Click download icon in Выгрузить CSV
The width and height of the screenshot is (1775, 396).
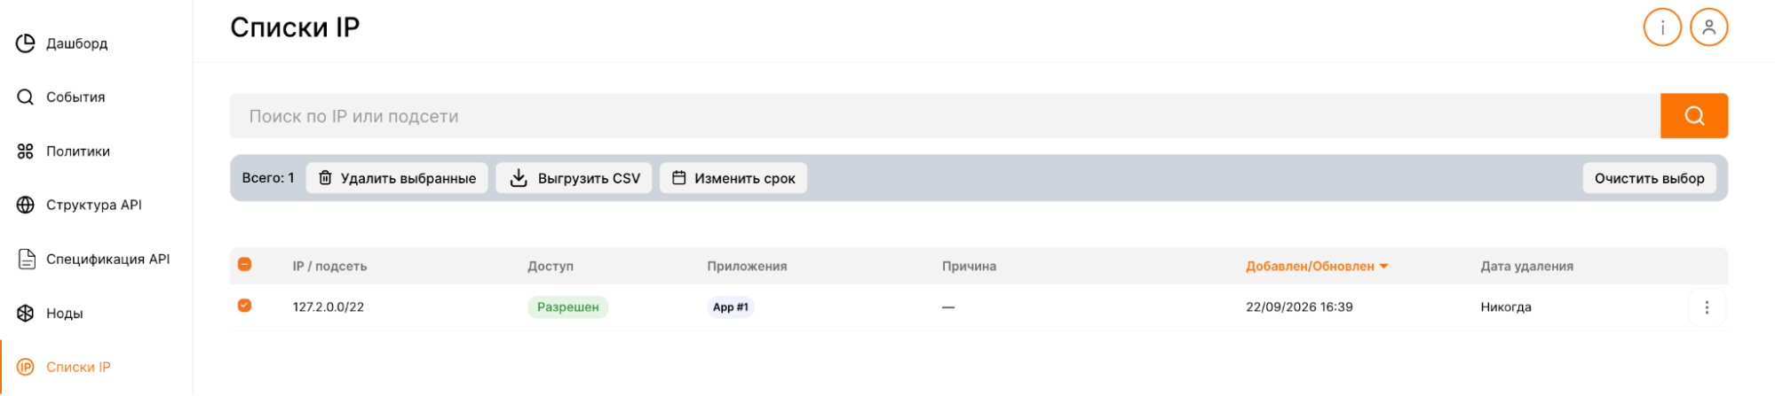coord(519,178)
